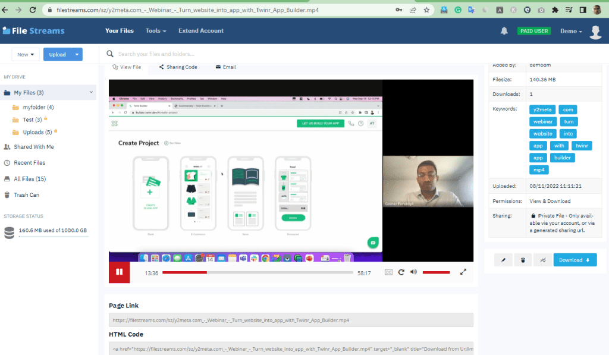The height and width of the screenshot is (355, 609).
Task: Open the browser extensions puzzle icon
Action: [555, 10]
